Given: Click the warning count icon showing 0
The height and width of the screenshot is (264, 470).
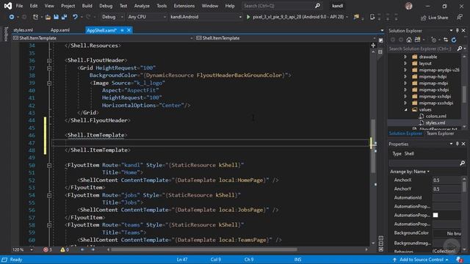Looking at the screenshot, I should (62, 249).
